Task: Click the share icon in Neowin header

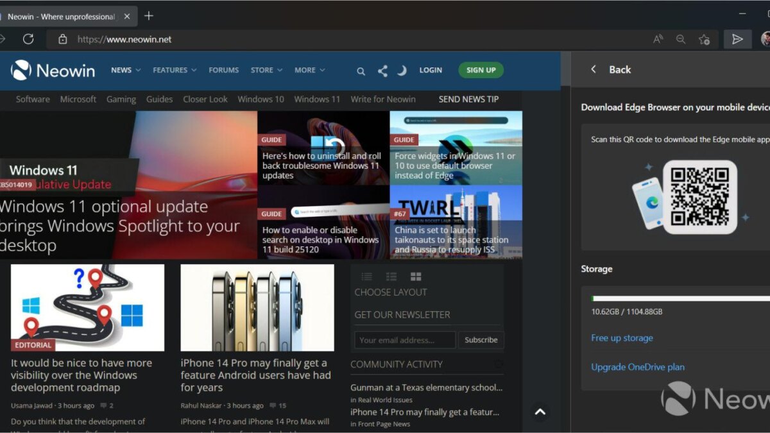Action: coord(382,71)
